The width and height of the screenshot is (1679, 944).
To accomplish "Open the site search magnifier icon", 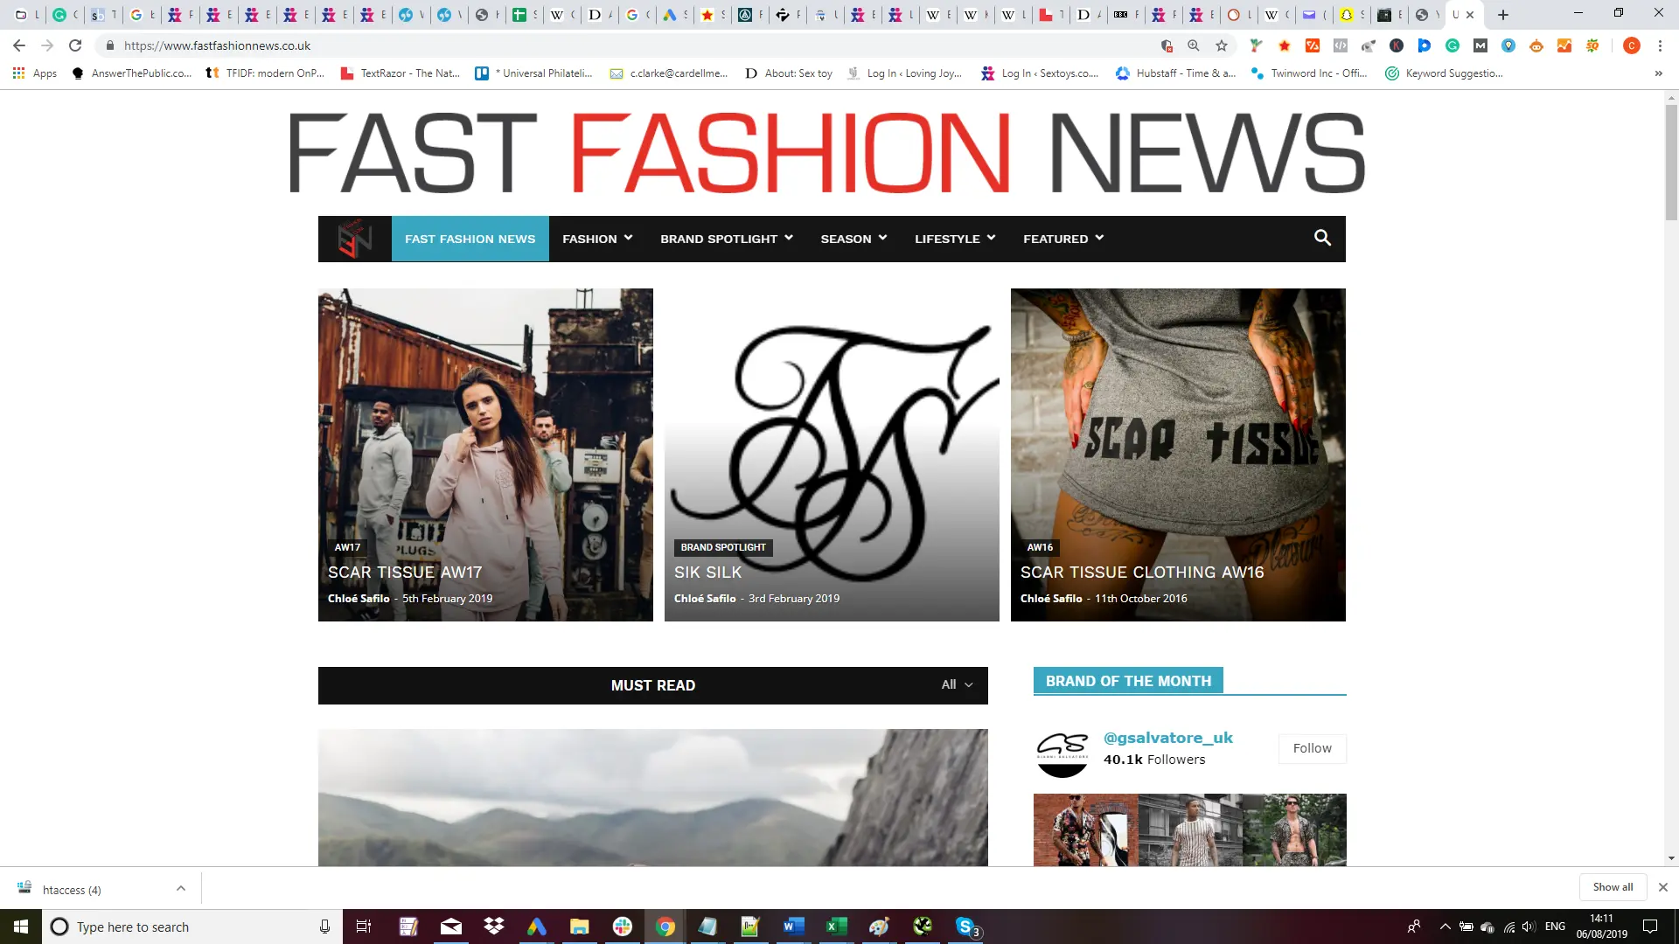I will 1322,238.
